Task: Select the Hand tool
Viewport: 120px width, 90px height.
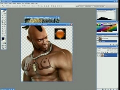Action: tap(3, 35)
